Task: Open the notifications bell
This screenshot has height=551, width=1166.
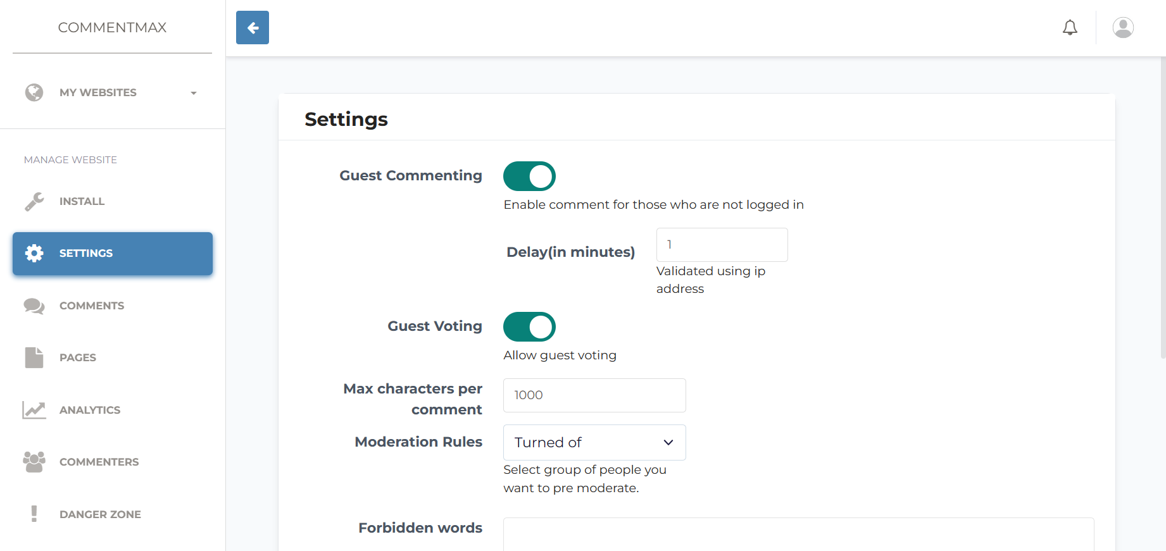Action: 1070,28
